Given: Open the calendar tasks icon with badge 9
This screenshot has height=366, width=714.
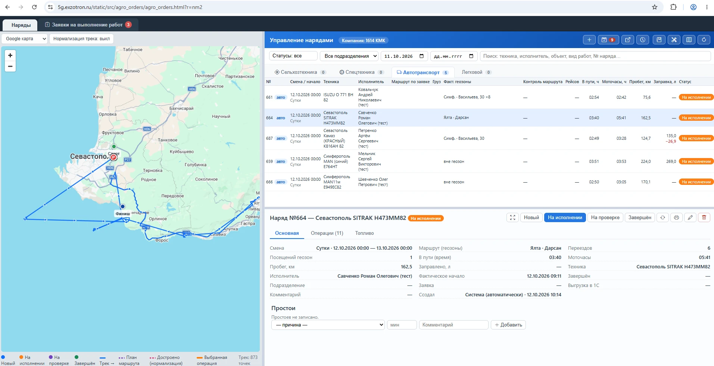Looking at the screenshot, I should tap(608, 40).
